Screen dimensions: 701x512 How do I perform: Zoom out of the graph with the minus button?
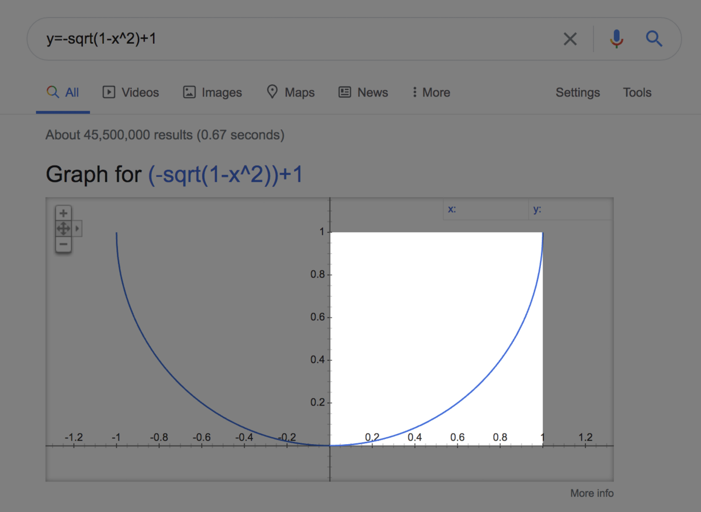tap(64, 244)
